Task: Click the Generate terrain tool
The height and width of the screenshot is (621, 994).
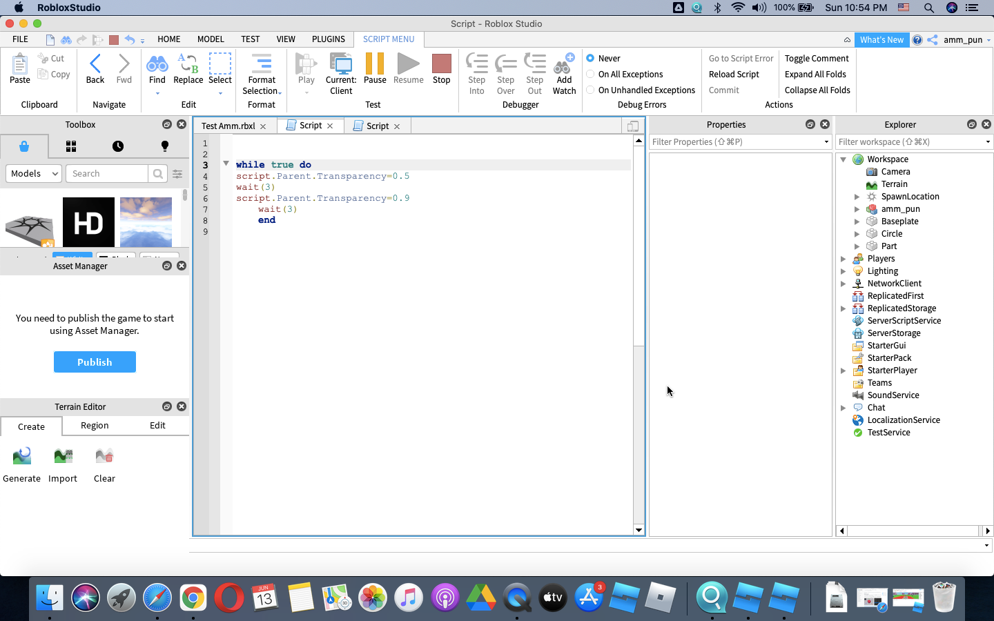Action: [22, 456]
